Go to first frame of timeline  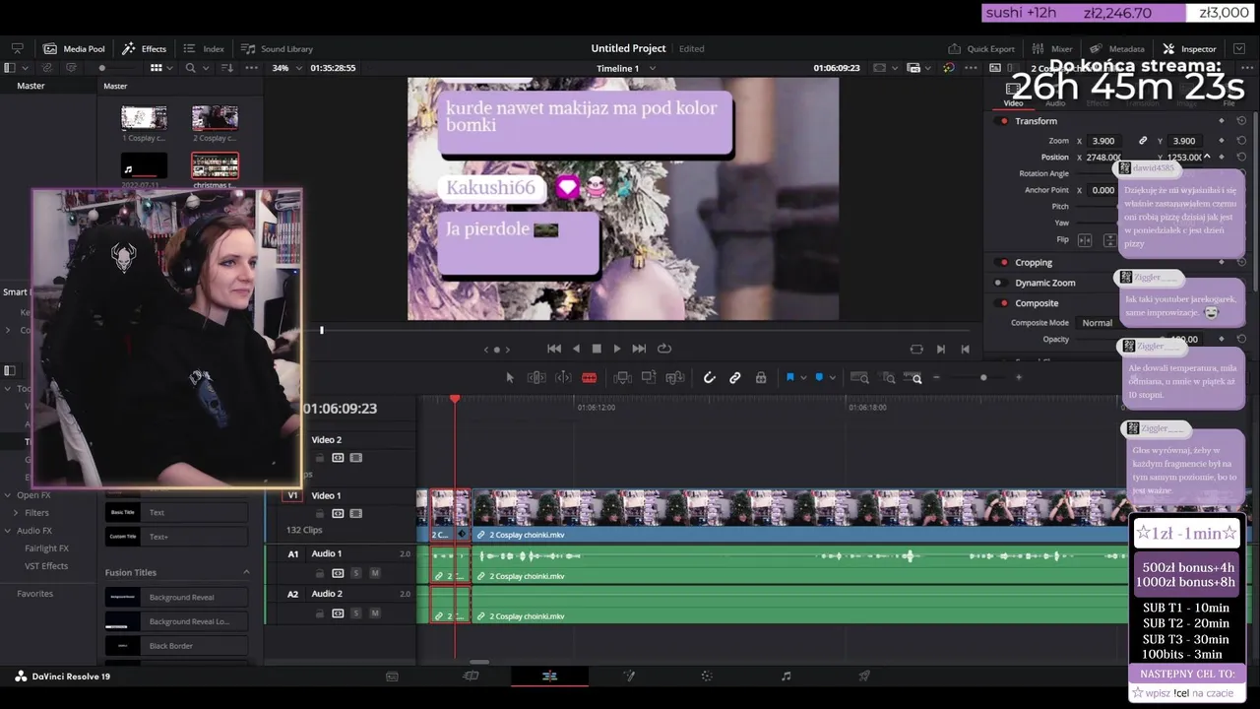point(554,349)
